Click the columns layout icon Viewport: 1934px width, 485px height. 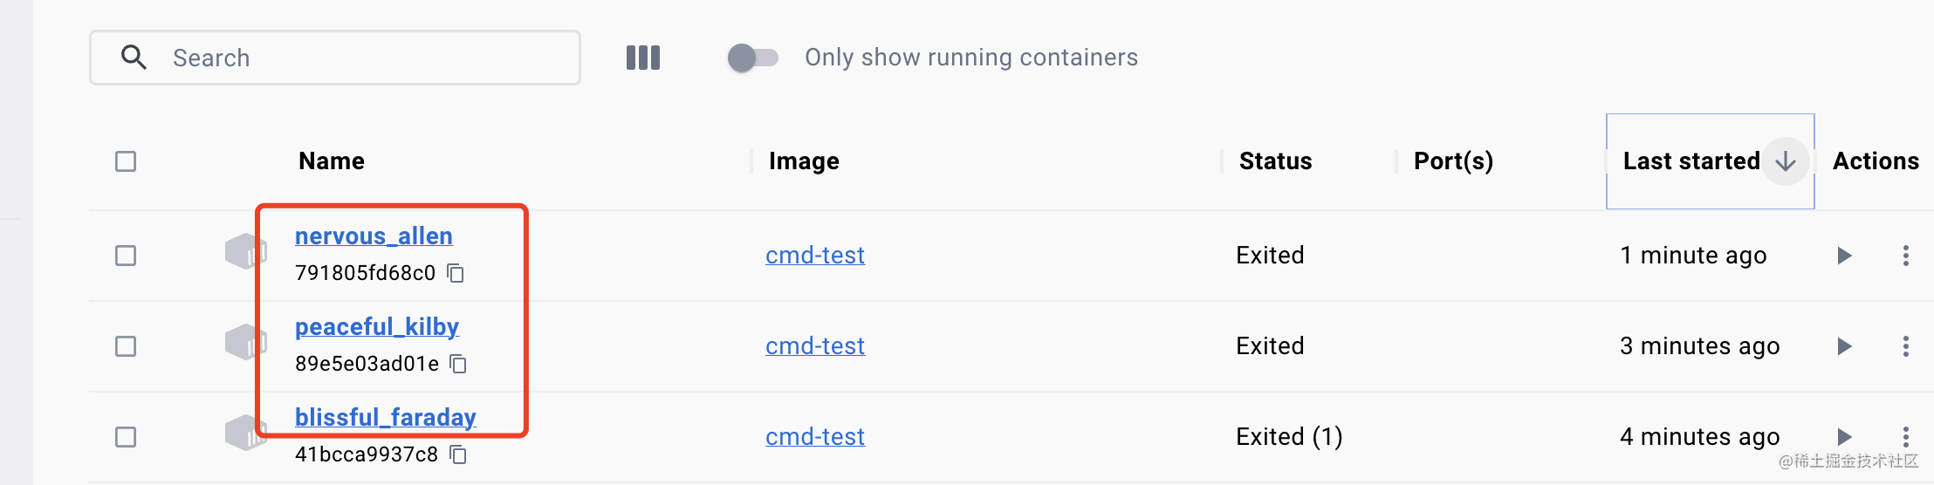pos(643,58)
